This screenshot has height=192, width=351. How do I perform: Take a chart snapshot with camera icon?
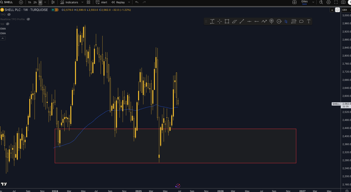(x=343, y=2)
